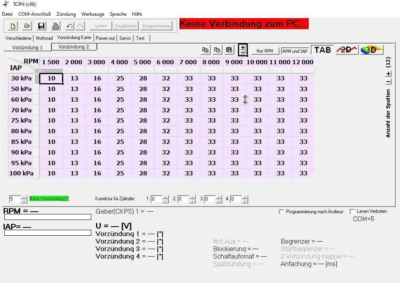400x283 pixels.
Task: Open the COM-Anschluß menu
Action: 34,14
